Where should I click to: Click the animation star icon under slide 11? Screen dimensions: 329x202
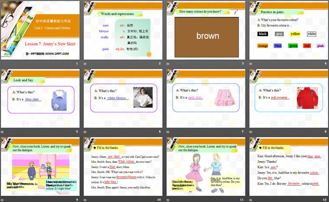click(x=168, y=200)
